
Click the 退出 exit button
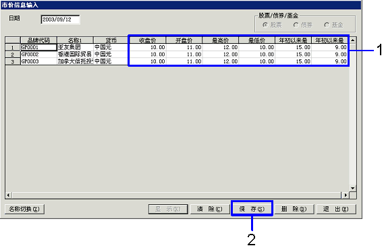point(336,209)
